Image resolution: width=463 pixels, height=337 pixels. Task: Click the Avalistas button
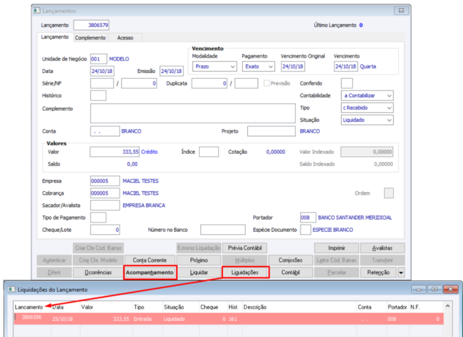pos(383,248)
